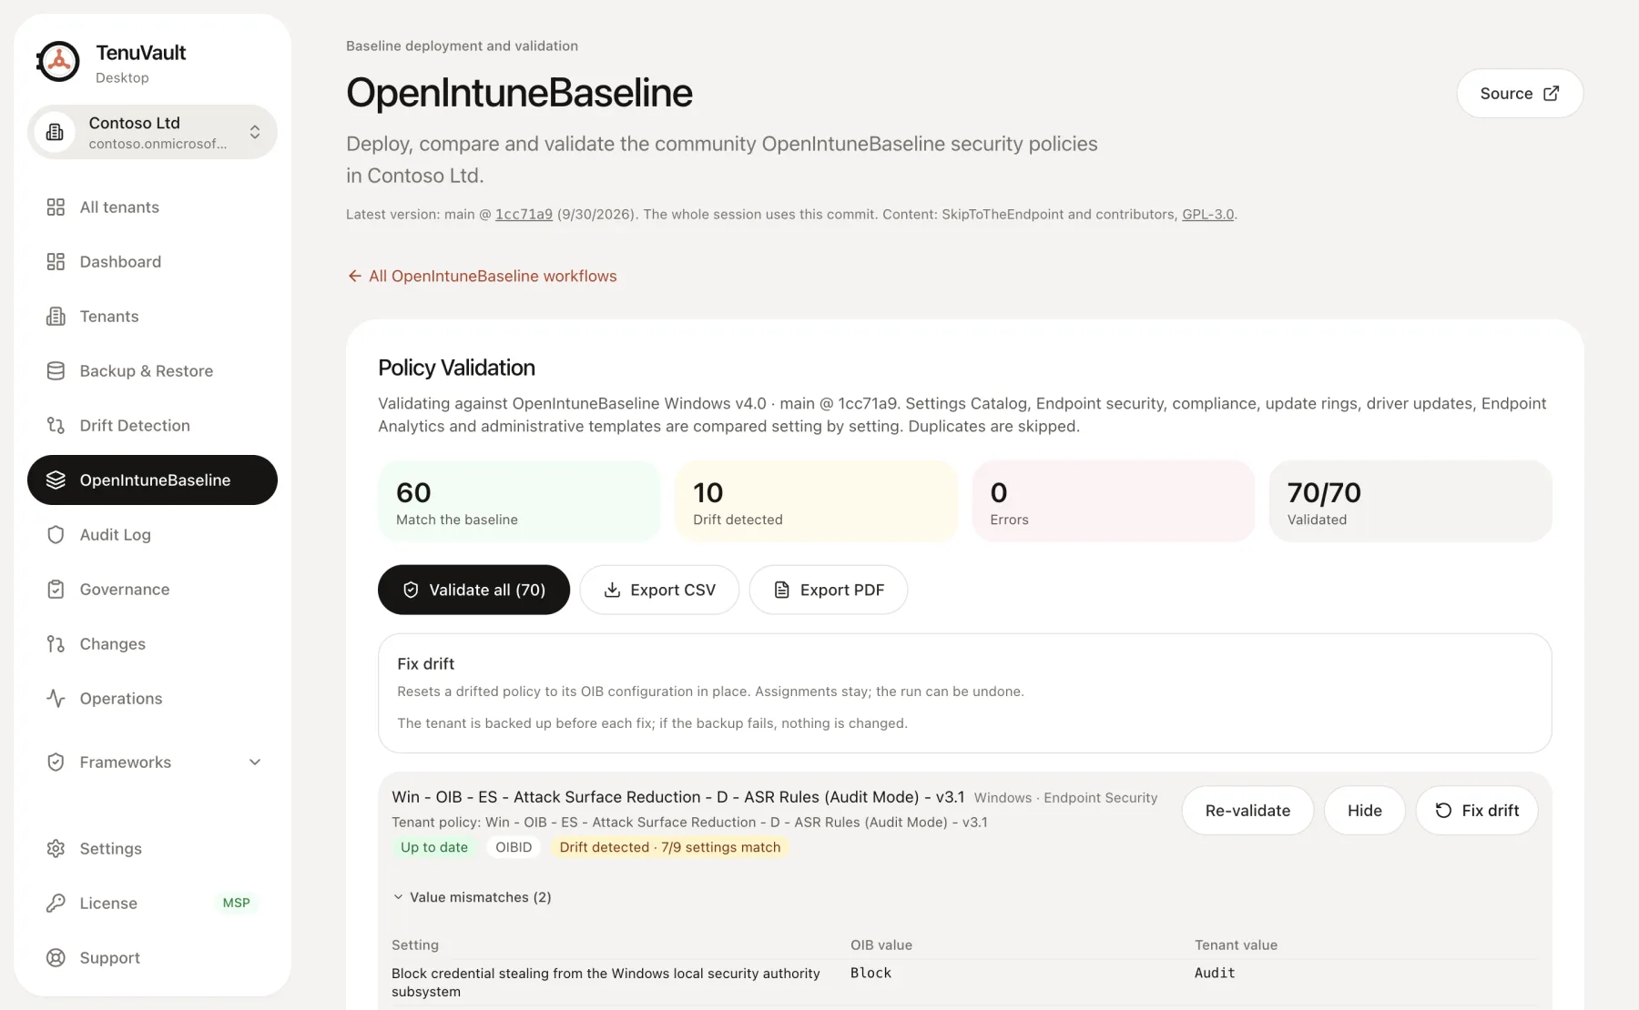Click the Windows · Endpoint Security label
Screen dimensions: 1639x1010
(x=1065, y=798)
